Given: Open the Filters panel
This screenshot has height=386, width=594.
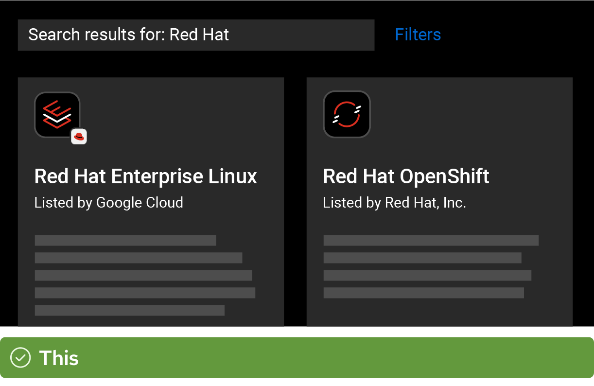Looking at the screenshot, I should [x=418, y=35].
